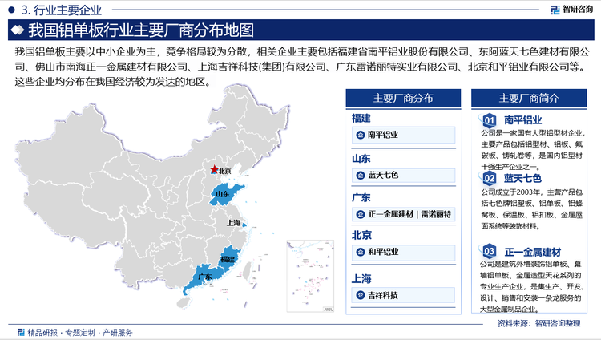This screenshot has height=340, width=601.
Task: Click the 广东 region heading
Action: (x=361, y=197)
